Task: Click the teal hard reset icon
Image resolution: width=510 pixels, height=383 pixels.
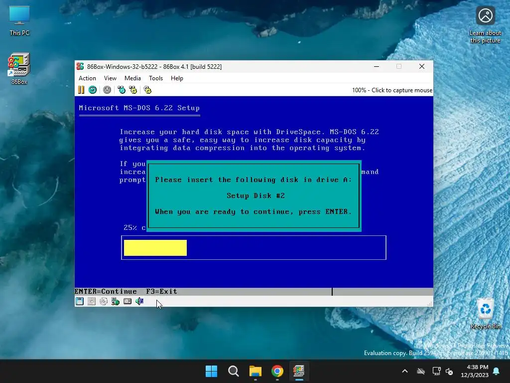Action: [x=93, y=90]
